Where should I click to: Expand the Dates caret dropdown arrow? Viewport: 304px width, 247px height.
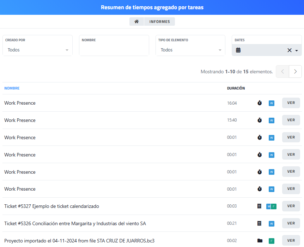(297, 51)
